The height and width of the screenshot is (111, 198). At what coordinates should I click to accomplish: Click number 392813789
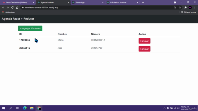[97, 48]
